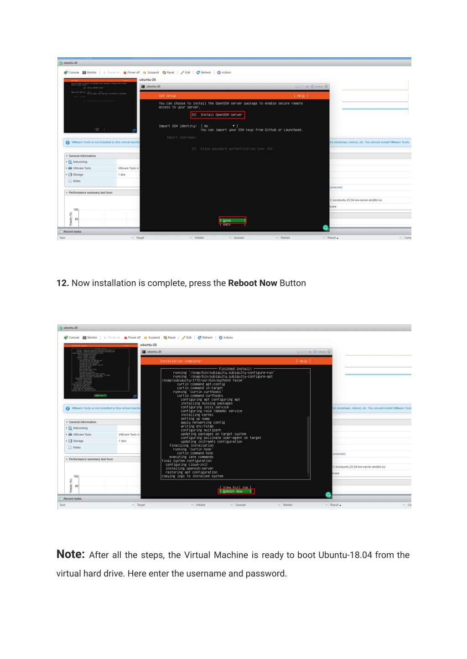This screenshot has height=659, width=467.
Task: Sort by Target column in SSH Setup screenshot
Action: pos(164,237)
